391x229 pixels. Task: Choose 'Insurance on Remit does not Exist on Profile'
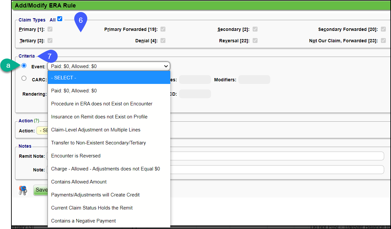coord(109,117)
